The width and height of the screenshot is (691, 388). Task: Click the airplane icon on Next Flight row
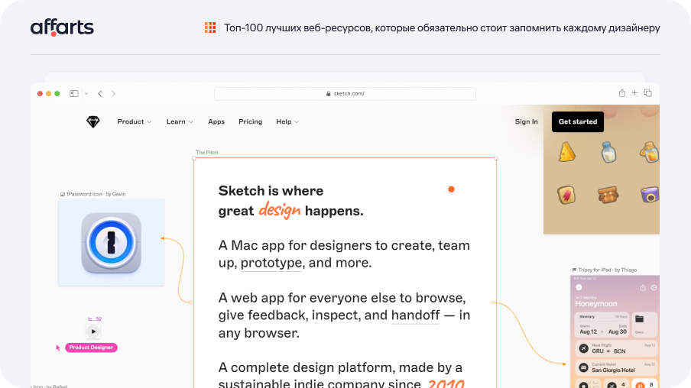[584, 348]
